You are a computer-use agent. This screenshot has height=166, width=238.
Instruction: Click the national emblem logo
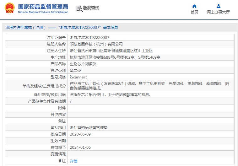coord(10,8)
